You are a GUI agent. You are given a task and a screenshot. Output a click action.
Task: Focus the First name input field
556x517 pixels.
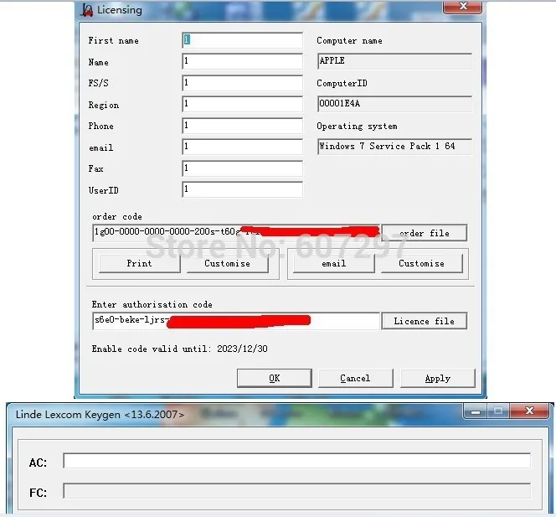[243, 40]
